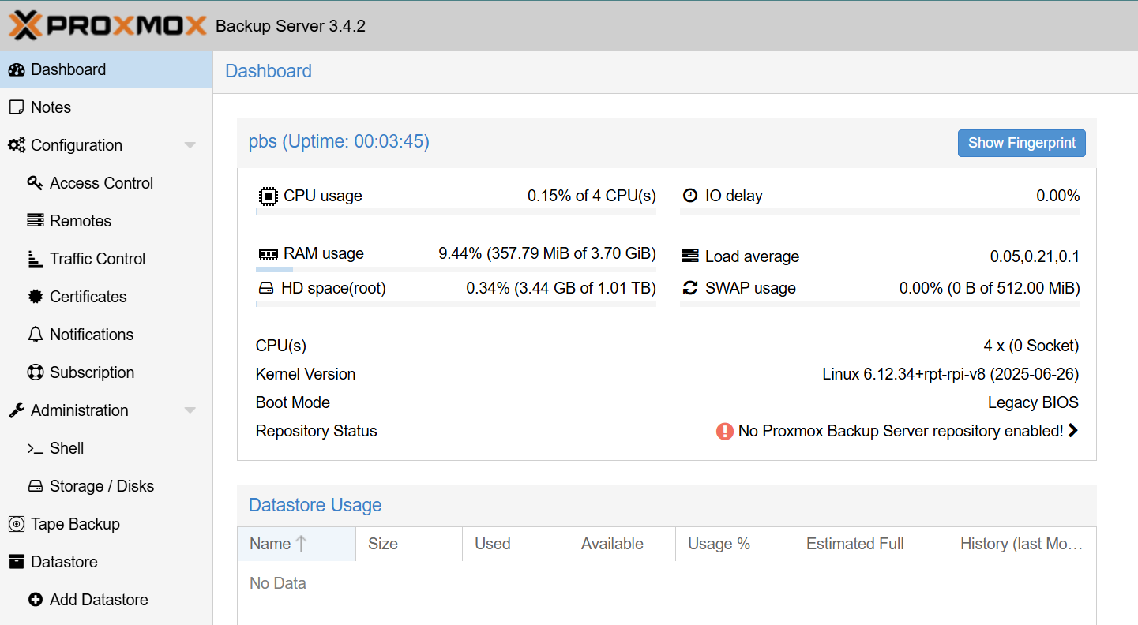The width and height of the screenshot is (1138, 625).
Task: Click the Remotes server icon
Action: click(35, 221)
